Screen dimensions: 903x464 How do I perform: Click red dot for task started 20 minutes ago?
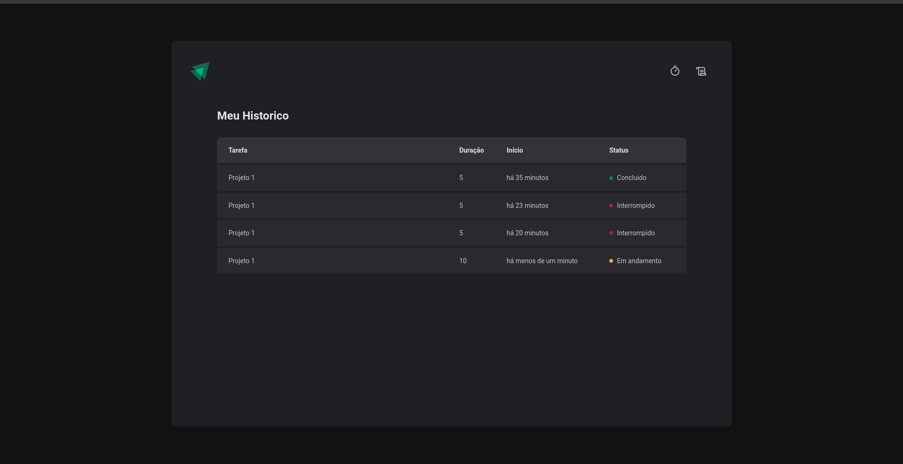[x=611, y=233]
